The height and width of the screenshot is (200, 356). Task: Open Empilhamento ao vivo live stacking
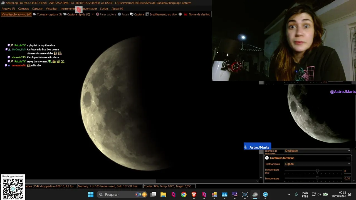(161, 14)
